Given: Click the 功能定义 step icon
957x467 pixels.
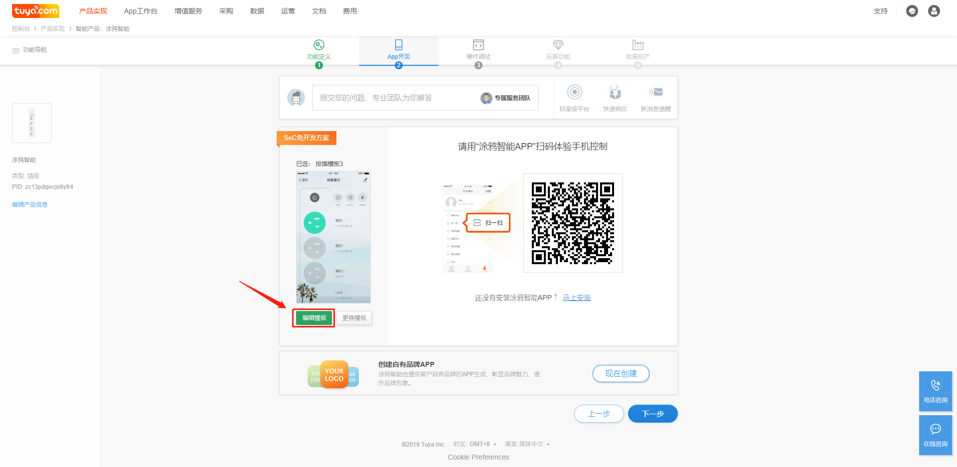Looking at the screenshot, I should tap(319, 45).
